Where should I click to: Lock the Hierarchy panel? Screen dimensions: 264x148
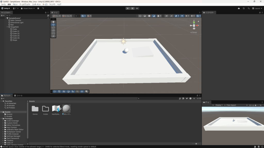tap(46, 12)
